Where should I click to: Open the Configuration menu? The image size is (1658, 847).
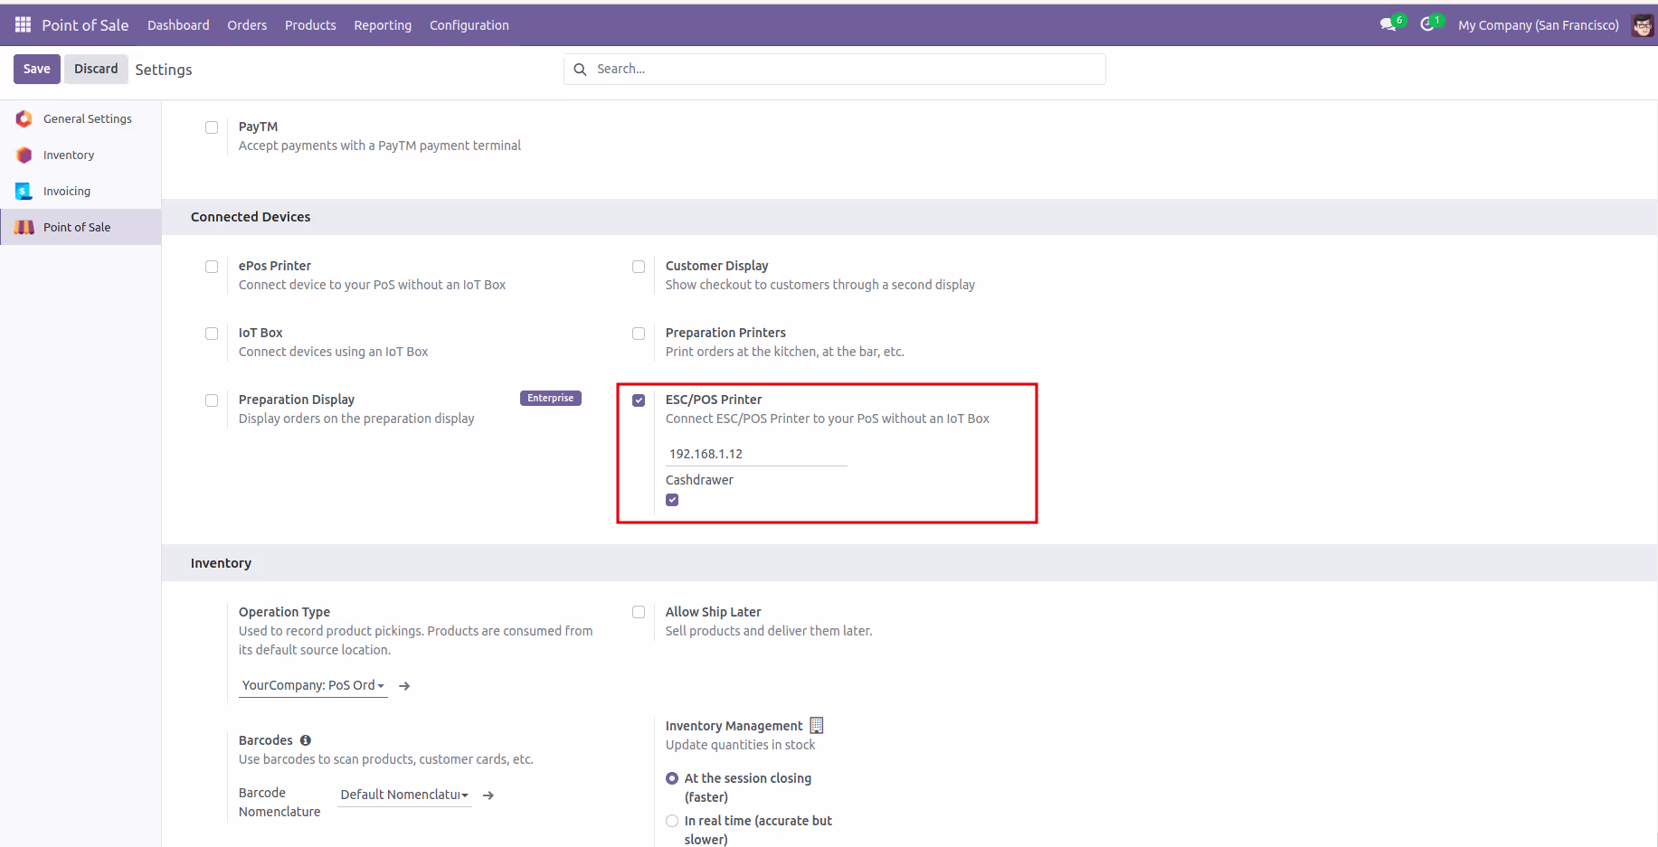[x=469, y=25]
